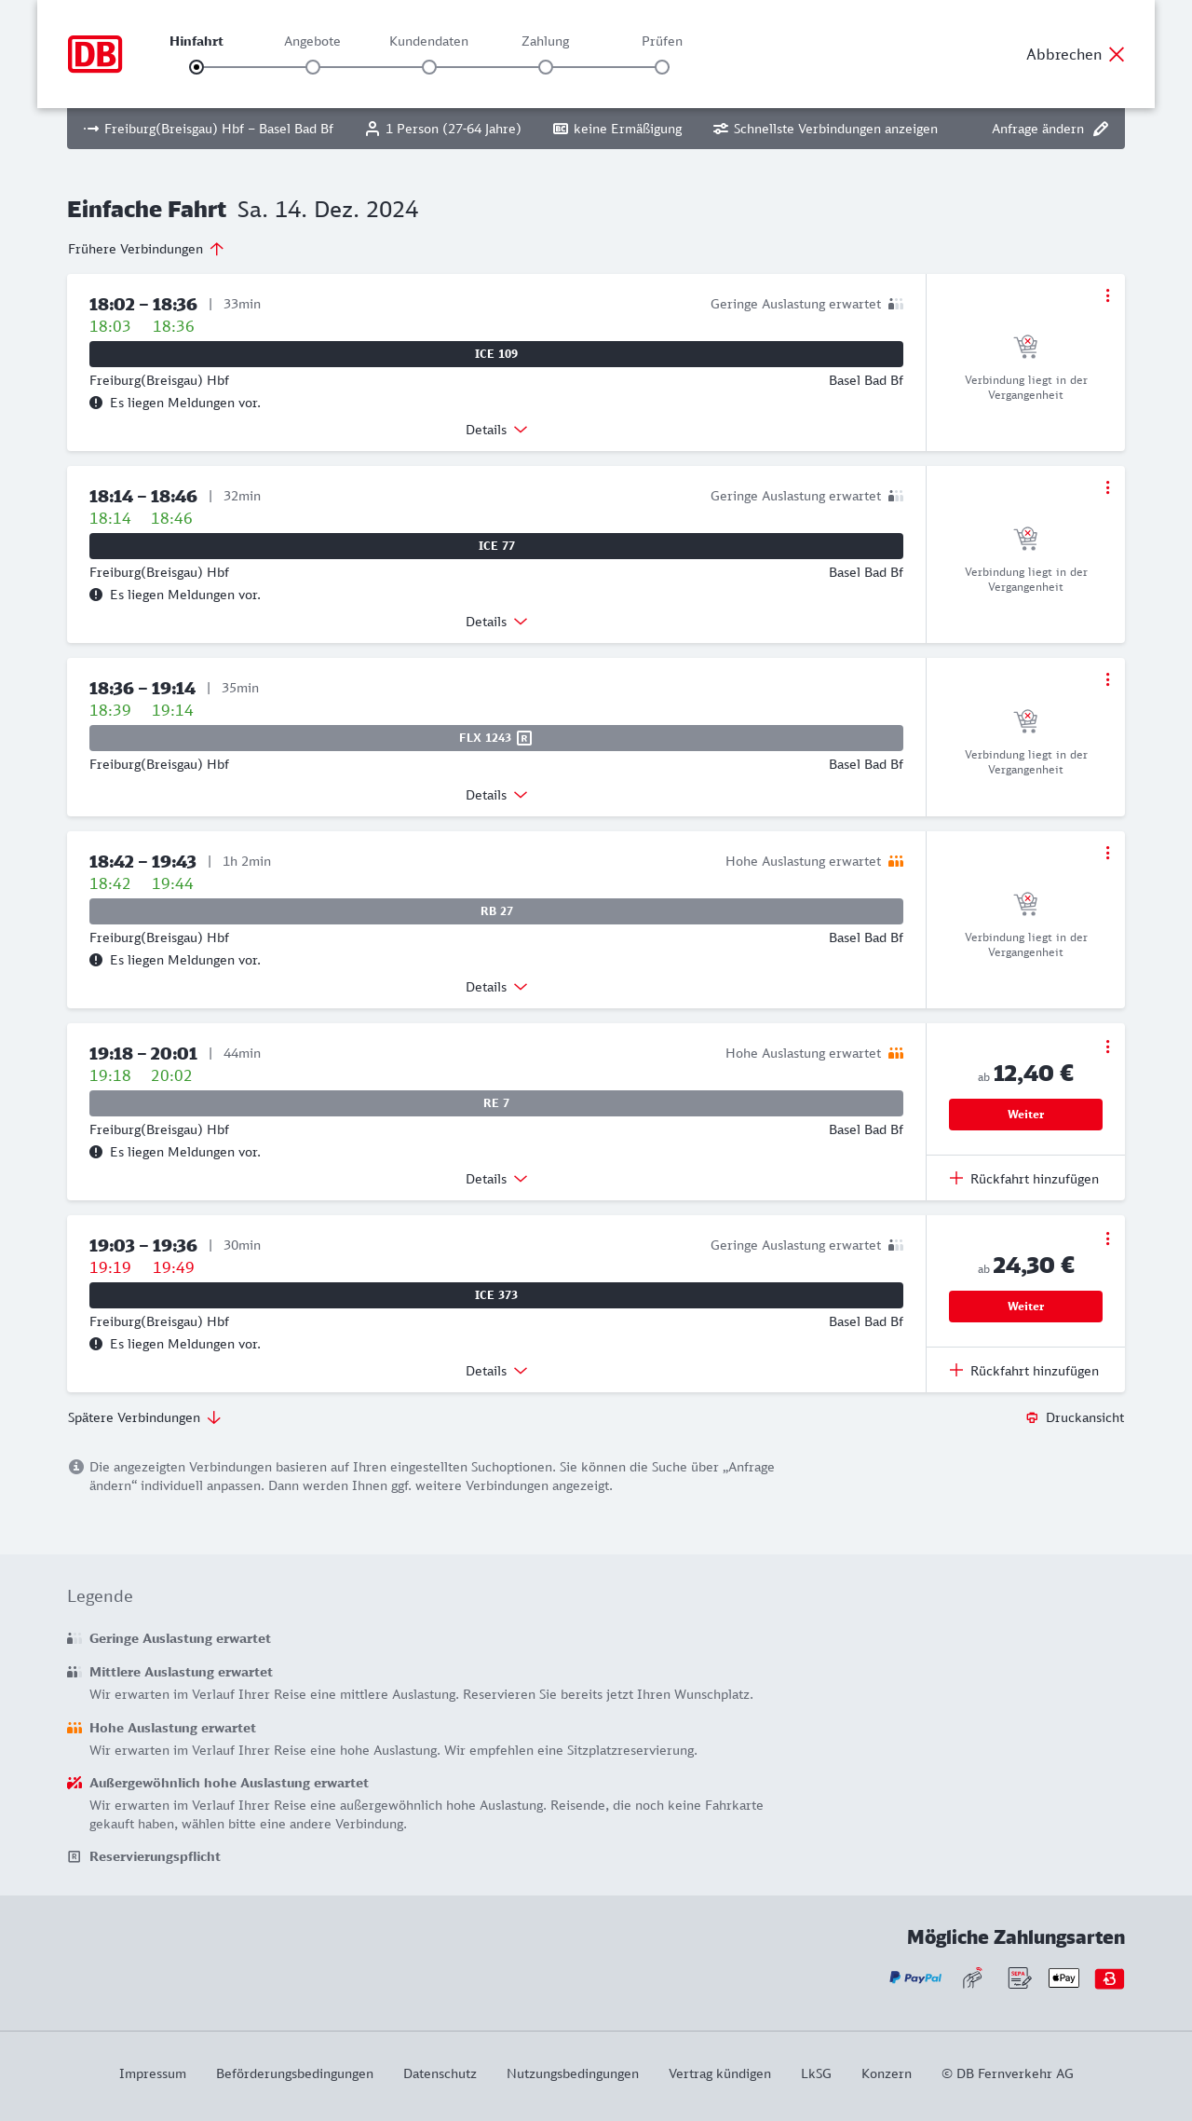This screenshot has height=2121, width=1192.
Task: Expand Details for FLX 1243 connection
Action: 496,795
